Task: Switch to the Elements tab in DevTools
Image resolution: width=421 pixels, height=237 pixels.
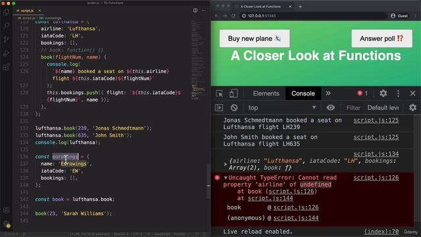Action: [x=266, y=93]
